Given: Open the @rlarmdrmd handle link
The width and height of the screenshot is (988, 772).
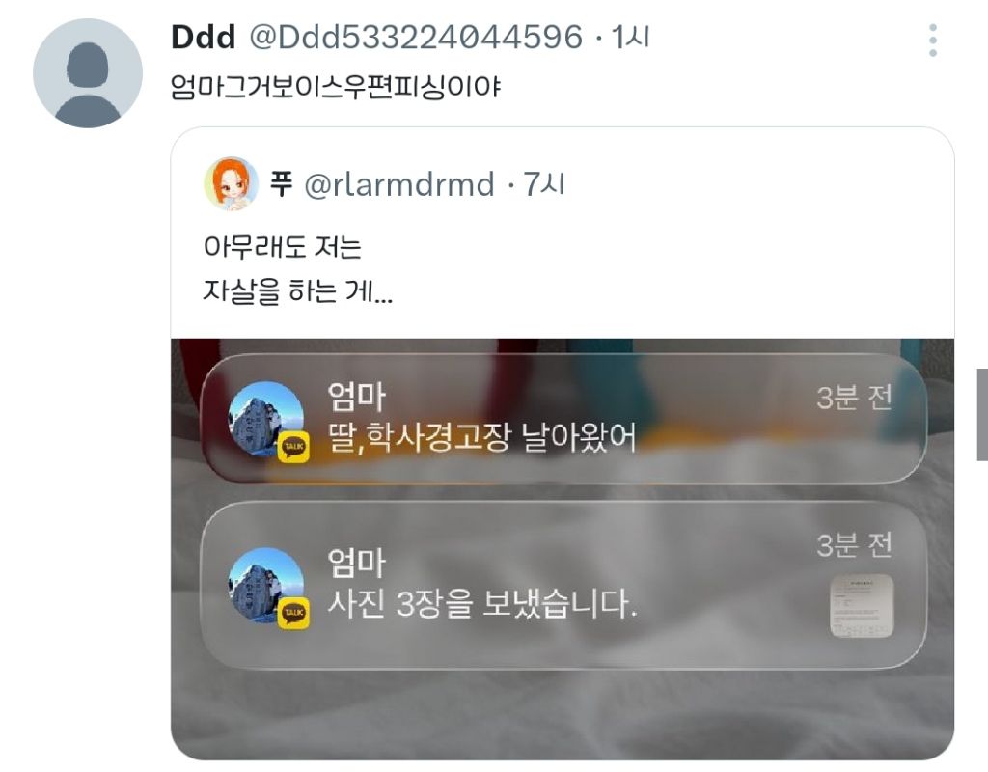Looking at the screenshot, I should (398, 184).
